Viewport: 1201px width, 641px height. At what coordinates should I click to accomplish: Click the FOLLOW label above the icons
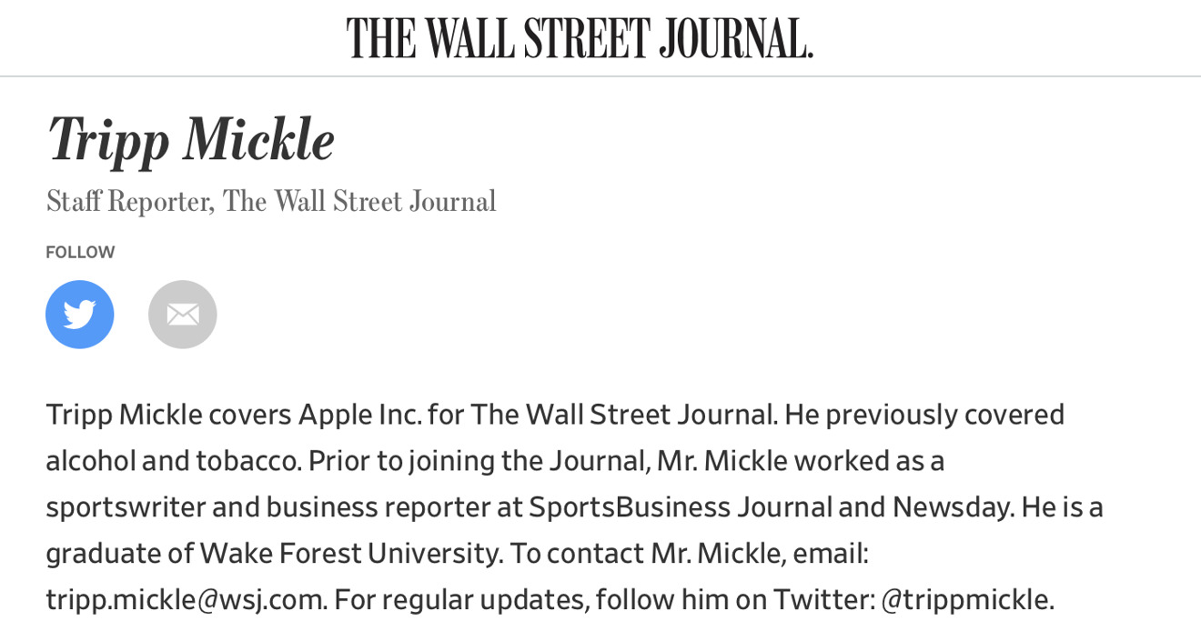pyautogui.click(x=80, y=252)
